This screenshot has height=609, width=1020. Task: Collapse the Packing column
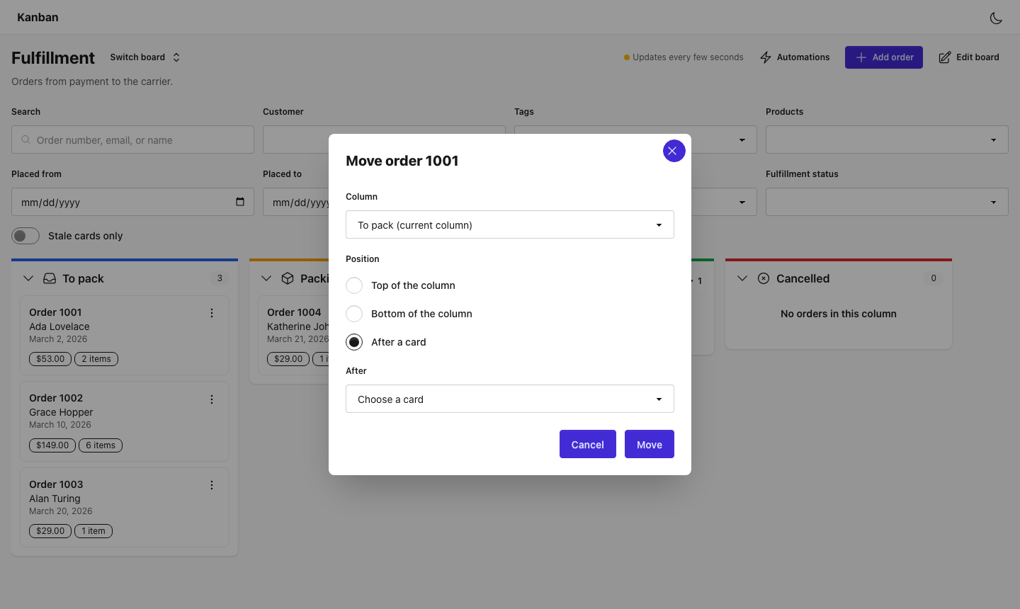click(266, 278)
